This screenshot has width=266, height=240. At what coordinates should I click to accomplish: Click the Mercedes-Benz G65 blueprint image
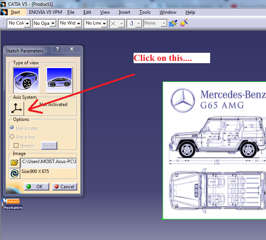tap(214, 150)
